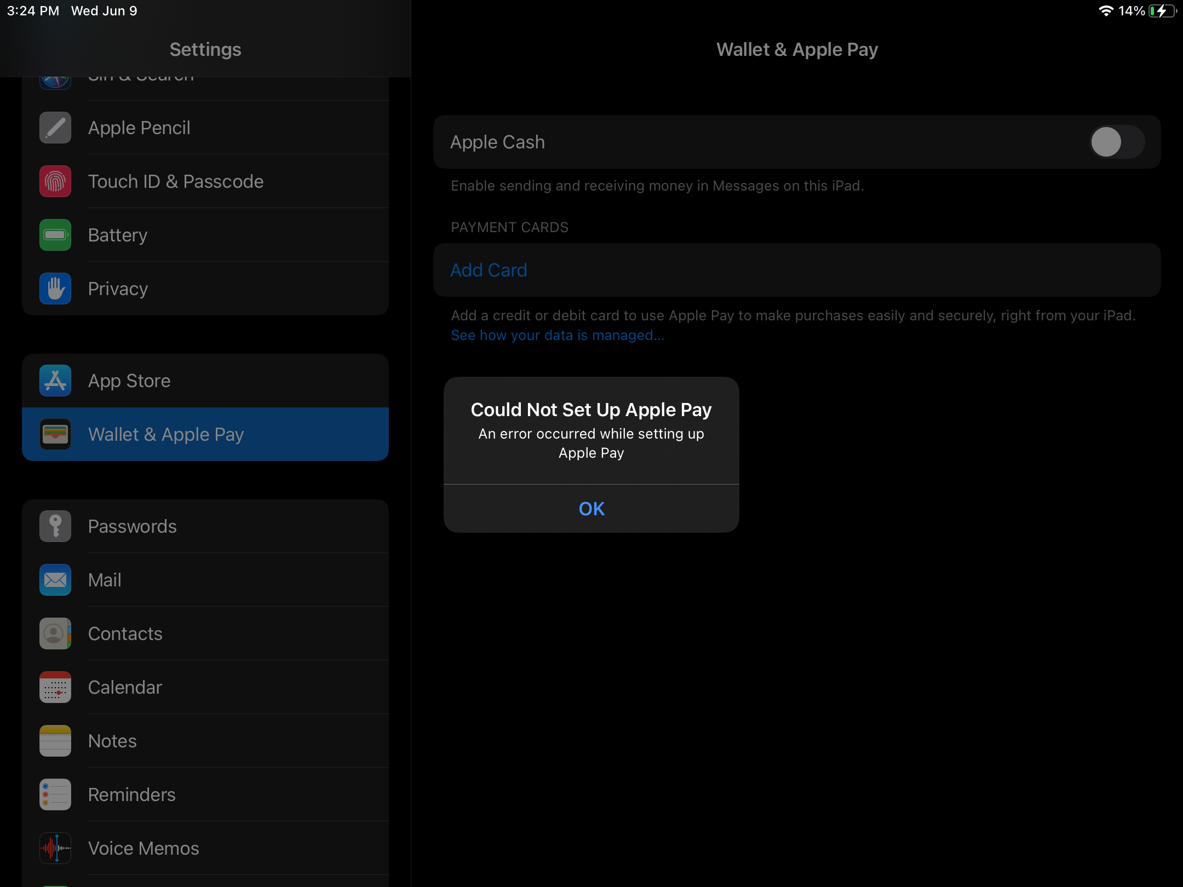Tap the Add Card link

pos(489,270)
